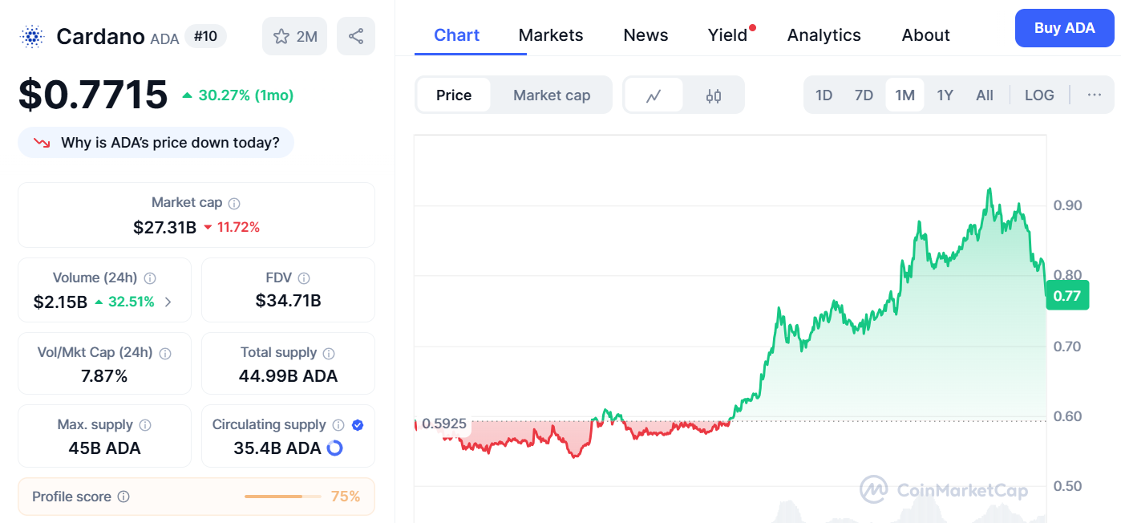Click the Buy ADA button

click(1064, 28)
